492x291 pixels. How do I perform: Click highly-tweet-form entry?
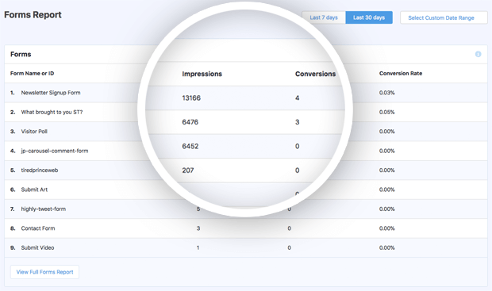pyautogui.click(x=44, y=209)
